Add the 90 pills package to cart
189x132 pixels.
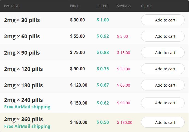click(x=163, y=53)
